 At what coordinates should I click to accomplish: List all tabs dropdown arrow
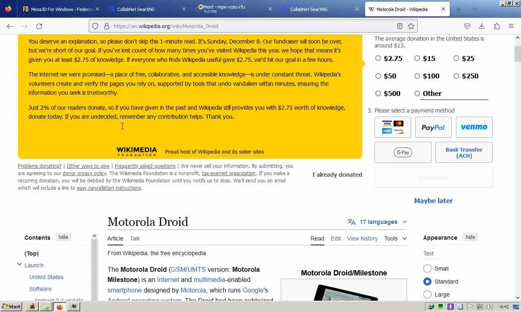475,9
